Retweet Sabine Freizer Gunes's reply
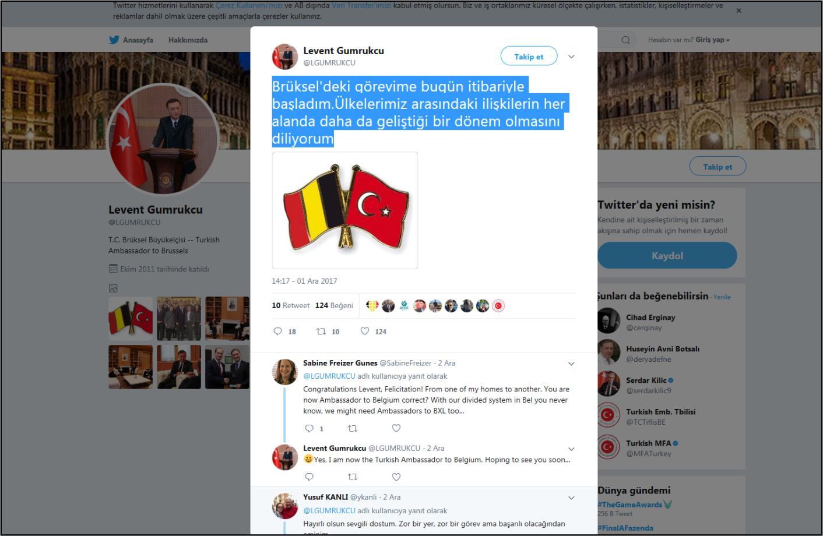Screen dimensions: 823x536 pyautogui.click(x=353, y=428)
